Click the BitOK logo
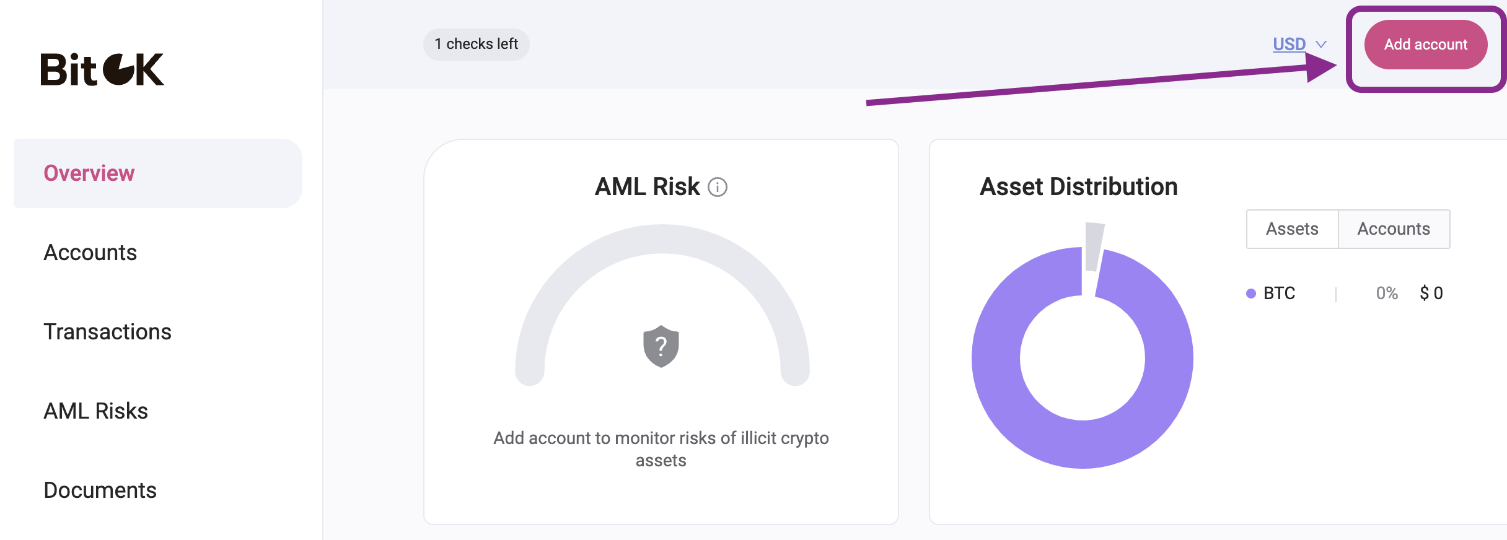The image size is (1507, 540). click(x=102, y=69)
